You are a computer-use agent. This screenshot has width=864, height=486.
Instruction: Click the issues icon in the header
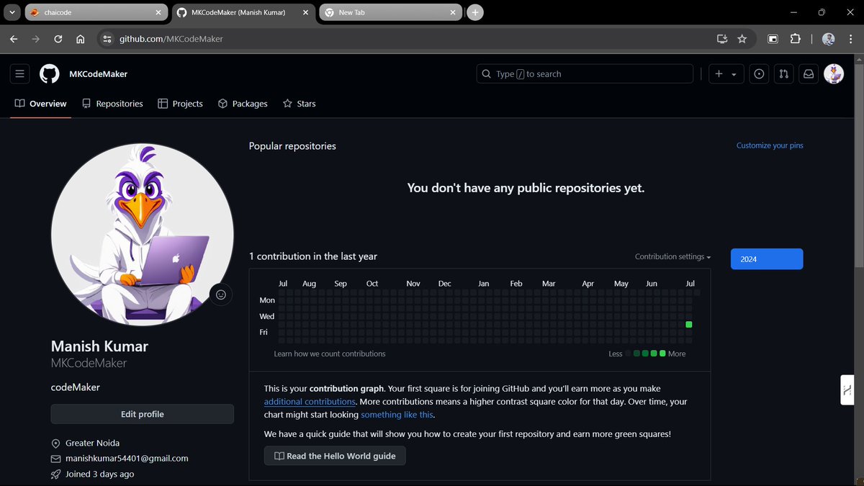coord(759,73)
